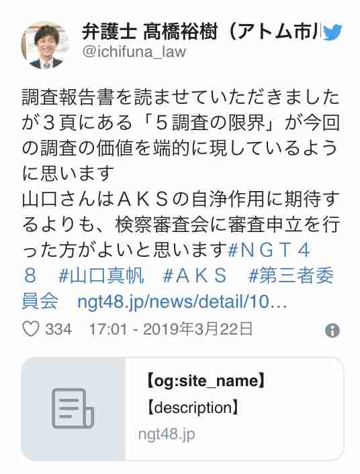Image resolution: width=360 pixels, height=474 pixels.
Task: Click the 【description】 card text
Action: coord(193,408)
